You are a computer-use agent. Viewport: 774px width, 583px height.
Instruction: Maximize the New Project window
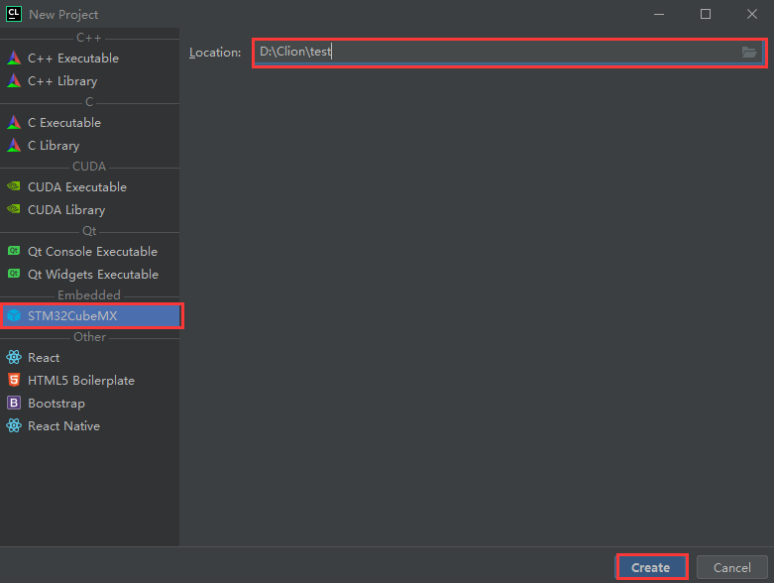point(706,14)
